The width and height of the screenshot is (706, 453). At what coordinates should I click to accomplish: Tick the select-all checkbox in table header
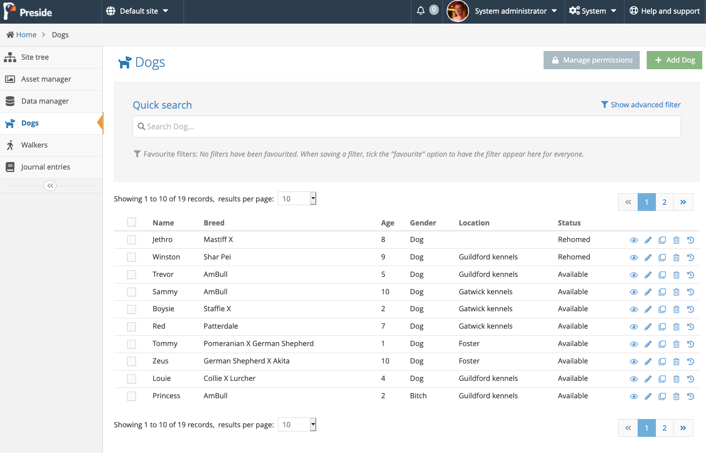132,222
